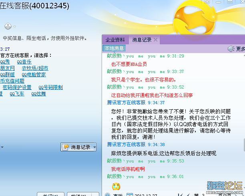This screenshot has width=245, height=196.
Task: Open the QQ号码限制 link
Action: click(x=50, y=87)
